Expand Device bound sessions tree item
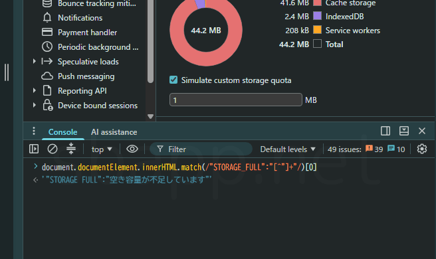436x259 pixels. 34,105
